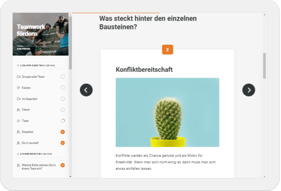The width and height of the screenshot is (281, 191).
Task: Click the orange step 2 badge
Action: [167, 50]
